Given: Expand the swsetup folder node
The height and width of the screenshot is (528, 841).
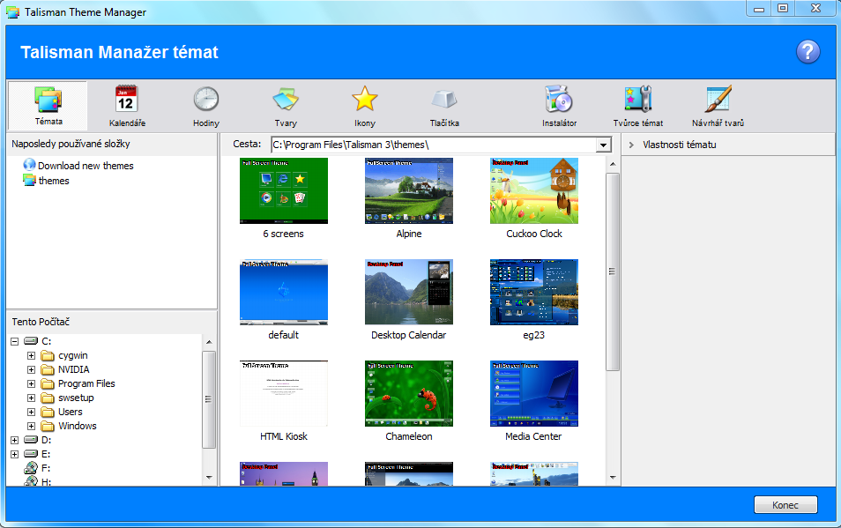Looking at the screenshot, I should click(x=31, y=398).
